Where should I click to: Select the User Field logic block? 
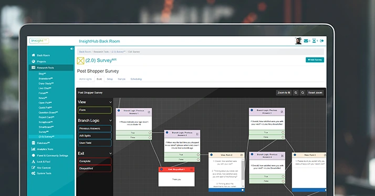pyautogui.click(x=95, y=143)
